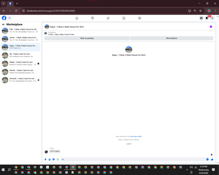This screenshot has height=175, width=219.
Task: Click the voice clip microphone icon
Action: pos(46,159)
